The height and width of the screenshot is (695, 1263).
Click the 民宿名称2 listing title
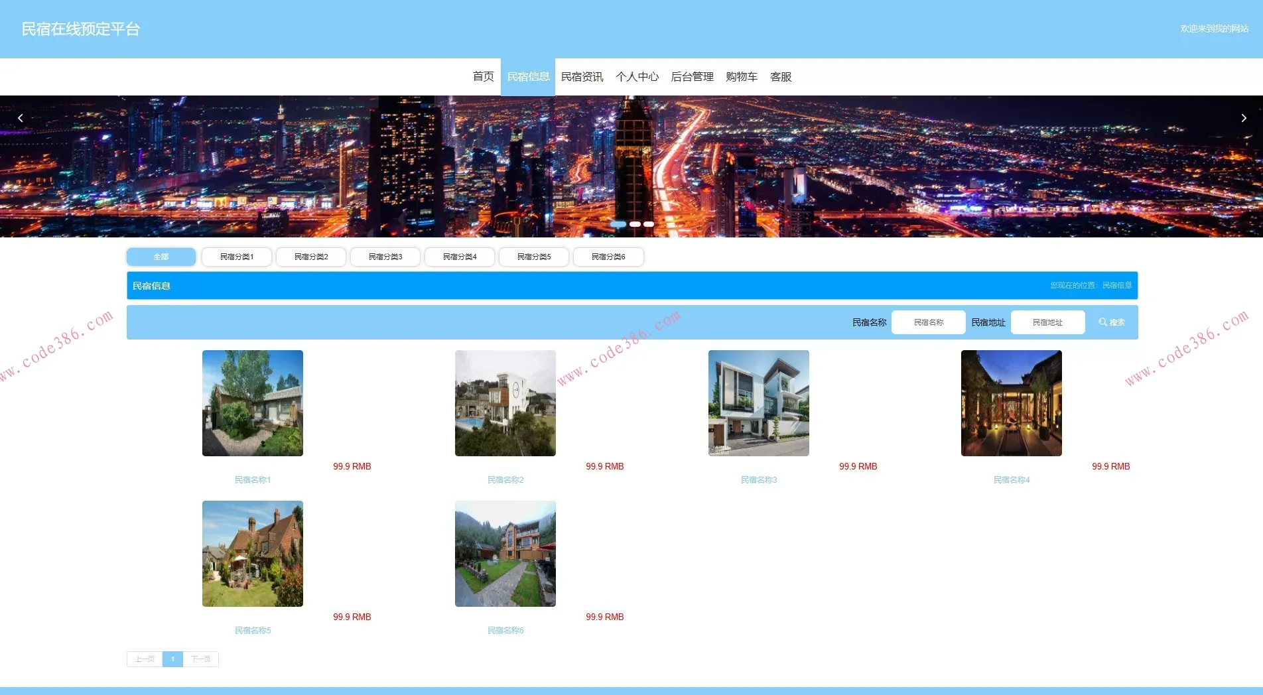coord(505,480)
